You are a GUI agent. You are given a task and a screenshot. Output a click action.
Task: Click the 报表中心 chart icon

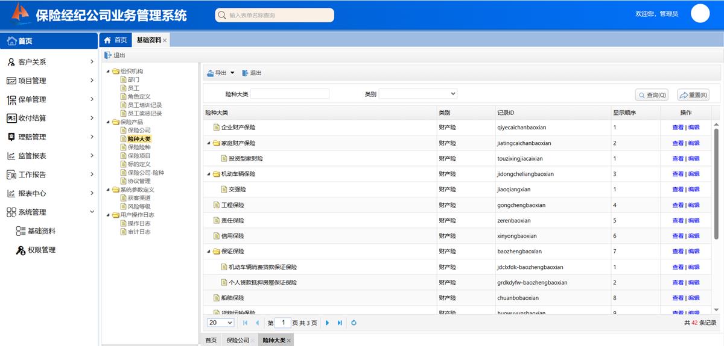tap(11, 193)
